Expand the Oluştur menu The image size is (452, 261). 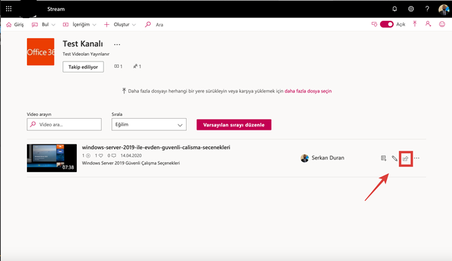(x=120, y=24)
